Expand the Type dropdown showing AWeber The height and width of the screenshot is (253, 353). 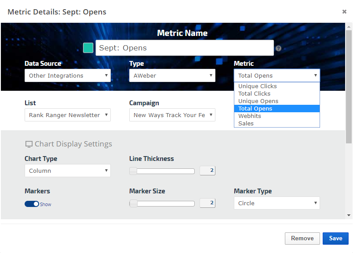point(172,75)
